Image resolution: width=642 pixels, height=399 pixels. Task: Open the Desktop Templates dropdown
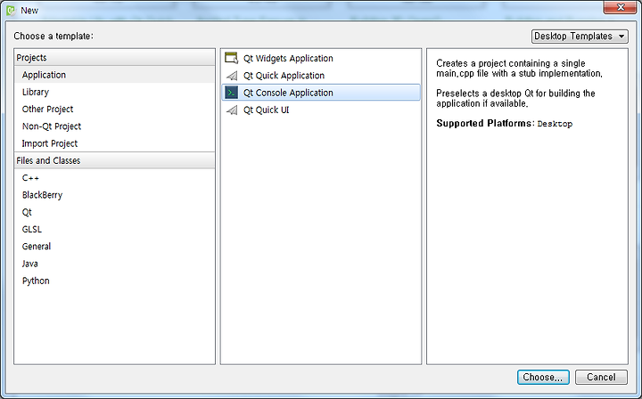pyautogui.click(x=580, y=36)
